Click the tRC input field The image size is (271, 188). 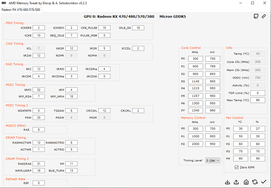pyautogui.click(x=39, y=69)
